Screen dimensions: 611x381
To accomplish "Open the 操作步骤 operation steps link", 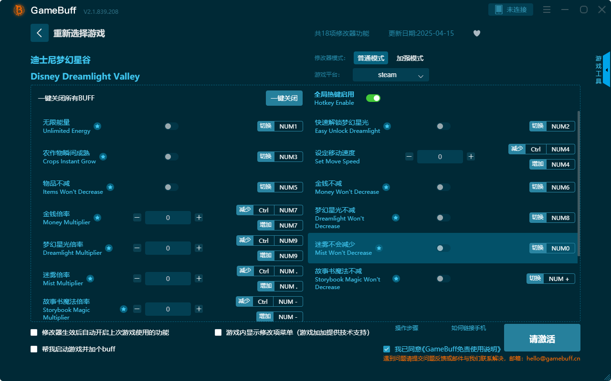I will click(x=407, y=328).
